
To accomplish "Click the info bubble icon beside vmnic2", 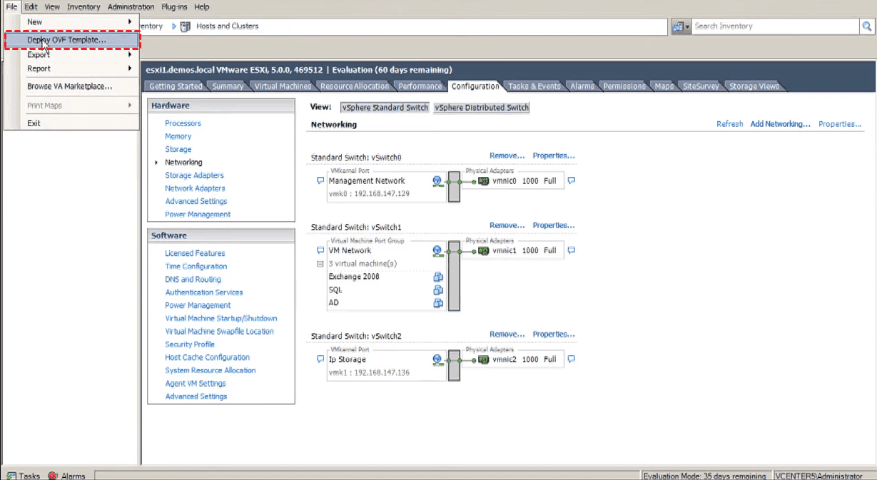I will click(571, 359).
